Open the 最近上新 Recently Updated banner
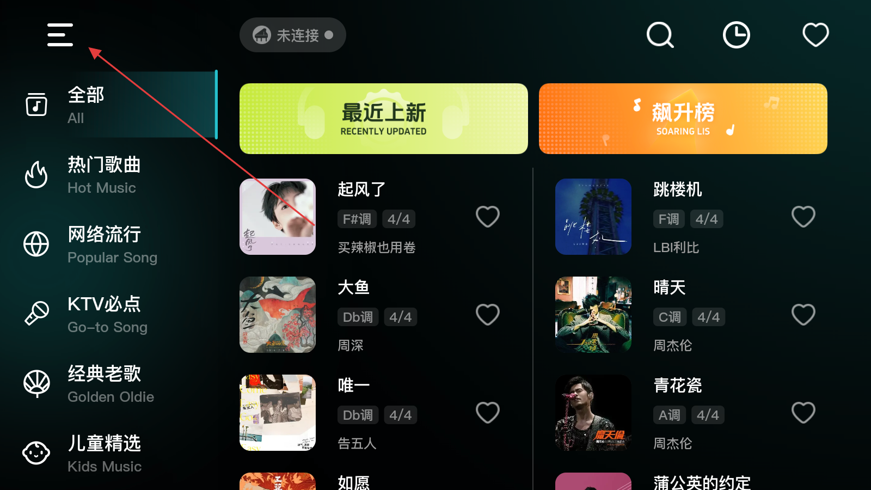This screenshot has height=490, width=871. click(384, 119)
